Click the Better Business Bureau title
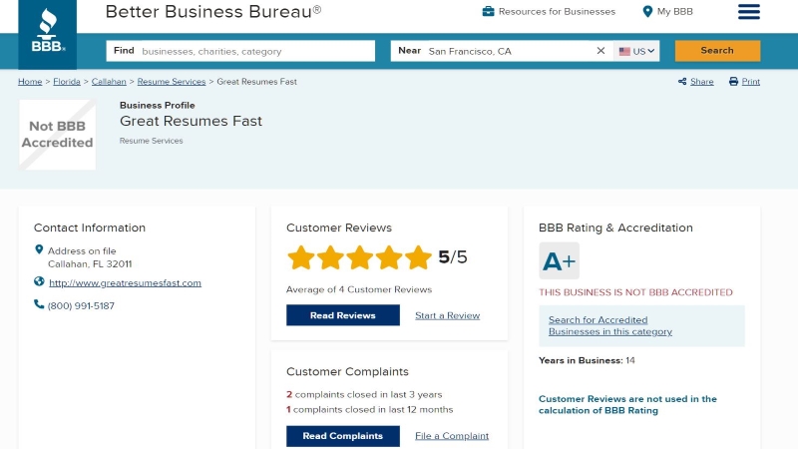 click(213, 11)
